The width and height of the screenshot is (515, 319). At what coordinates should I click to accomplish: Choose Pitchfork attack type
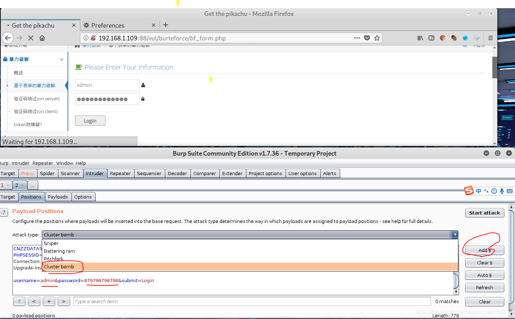[250, 259]
